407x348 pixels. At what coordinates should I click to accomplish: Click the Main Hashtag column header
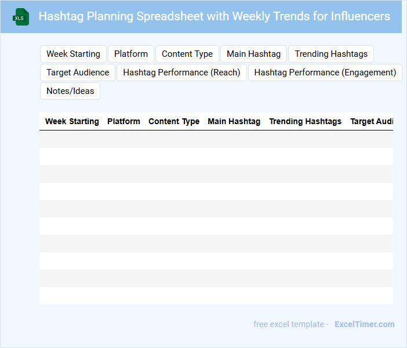point(234,122)
